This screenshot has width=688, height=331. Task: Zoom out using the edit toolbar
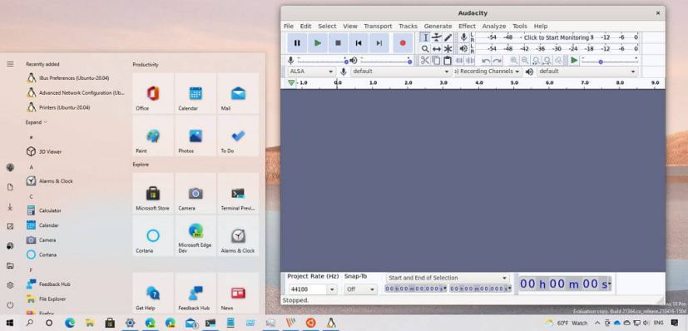[x=524, y=61]
